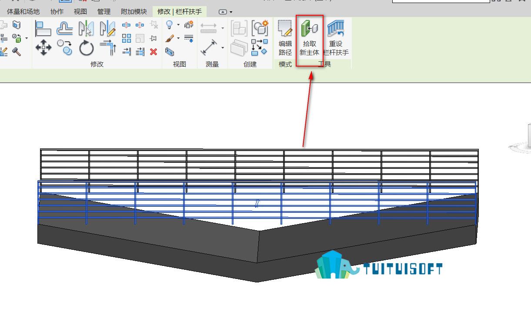
Task: Click the Override Graphics paintbrush icon
Action: (170, 38)
